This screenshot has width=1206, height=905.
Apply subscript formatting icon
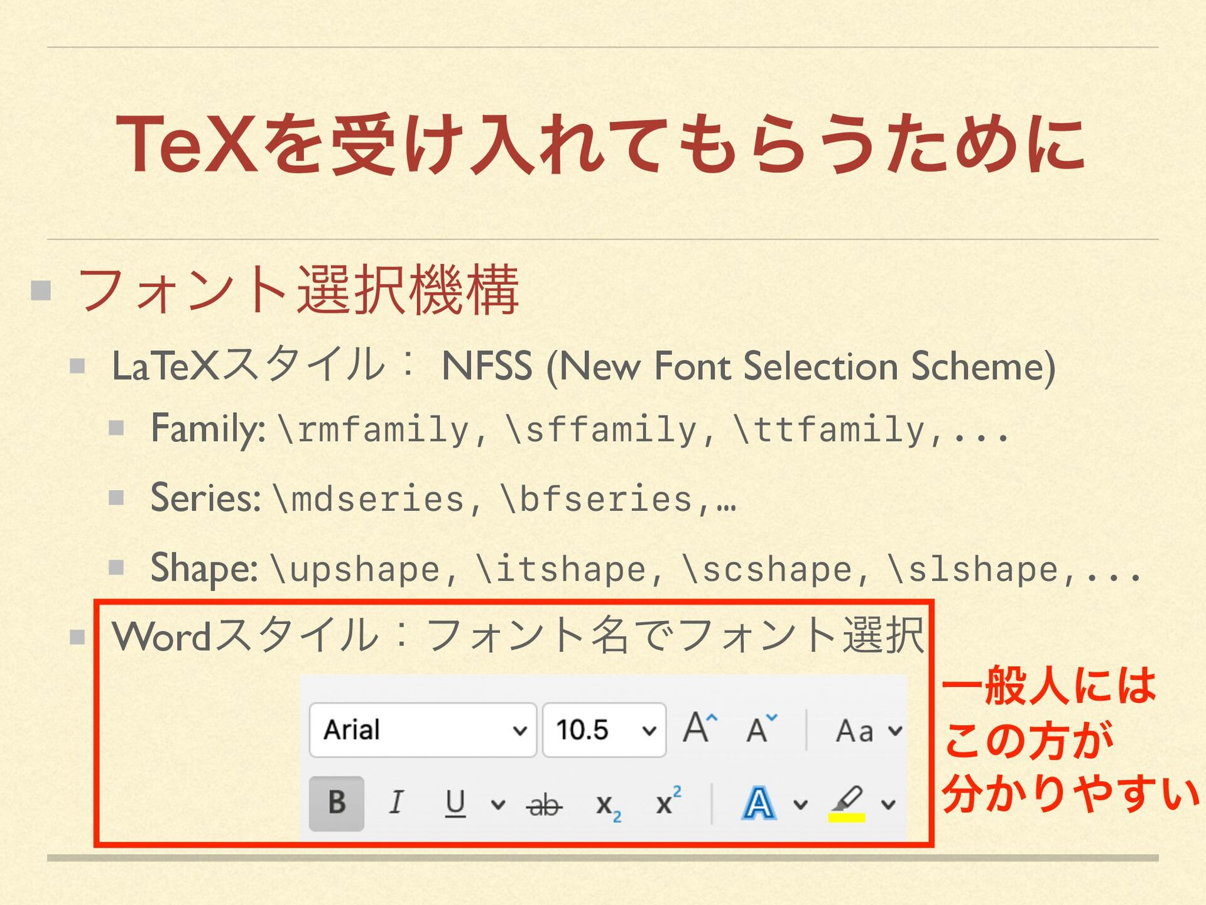point(607,804)
